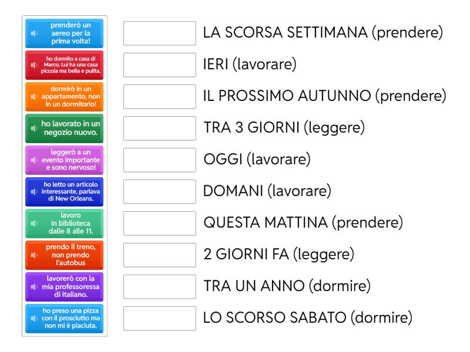Select the empty box next to 'IERI (lavorare)'
Viewport: 470px width, 352px height.
pyautogui.click(x=160, y=65)
